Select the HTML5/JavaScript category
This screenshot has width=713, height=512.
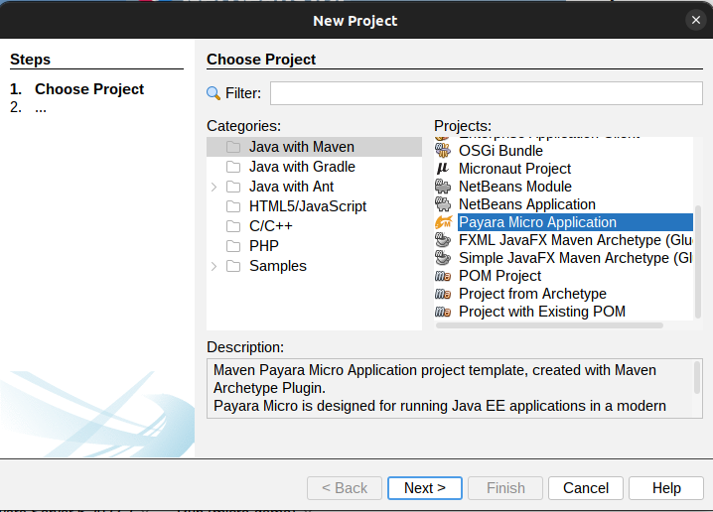click(307, 206)
